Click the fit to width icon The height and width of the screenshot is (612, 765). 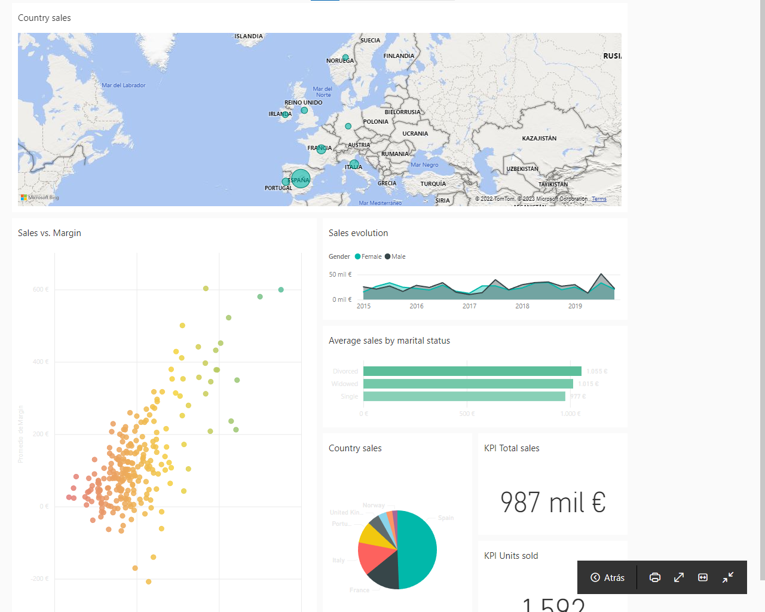pos(703,577)
